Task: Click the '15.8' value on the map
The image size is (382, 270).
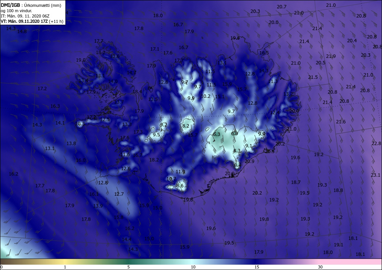Action: click(x=118, y=217)
